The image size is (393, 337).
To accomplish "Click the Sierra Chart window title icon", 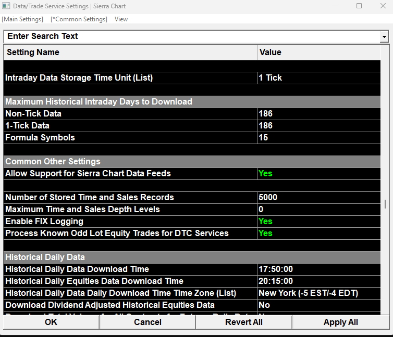I will pyautogui.click(x=6, y=6).
